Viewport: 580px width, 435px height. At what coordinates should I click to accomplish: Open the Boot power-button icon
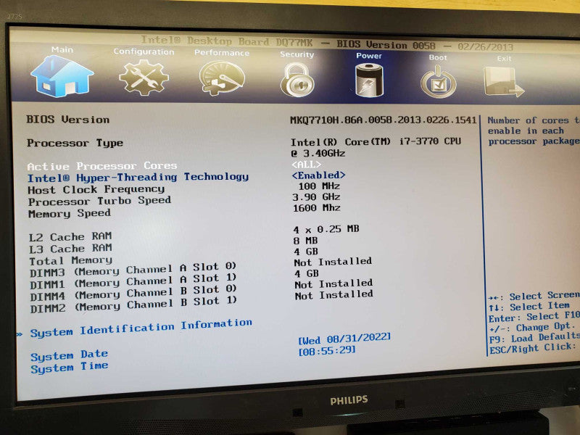coord(439,81)
